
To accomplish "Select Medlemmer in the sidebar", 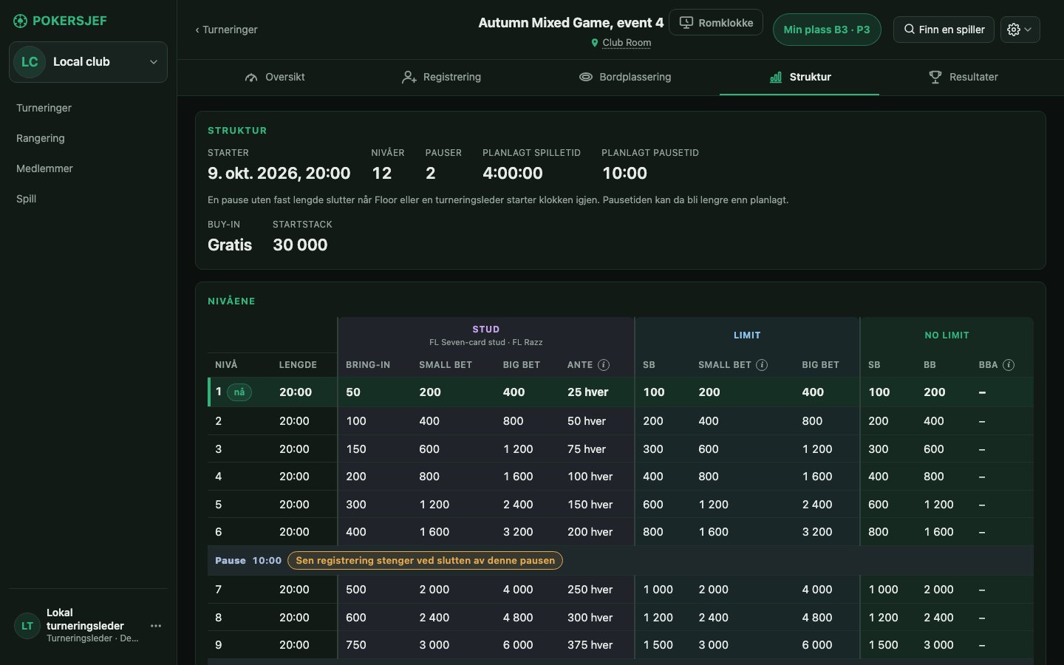I will click(x=44, y=168).
